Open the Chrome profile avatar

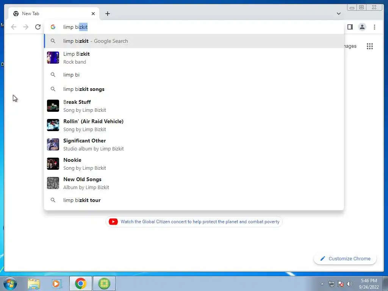click(x=362, y=27)
